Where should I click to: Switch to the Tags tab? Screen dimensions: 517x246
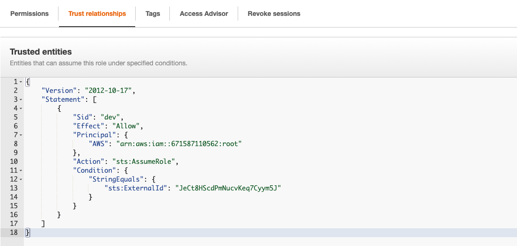pyautogui.click(x=153, y=14)
